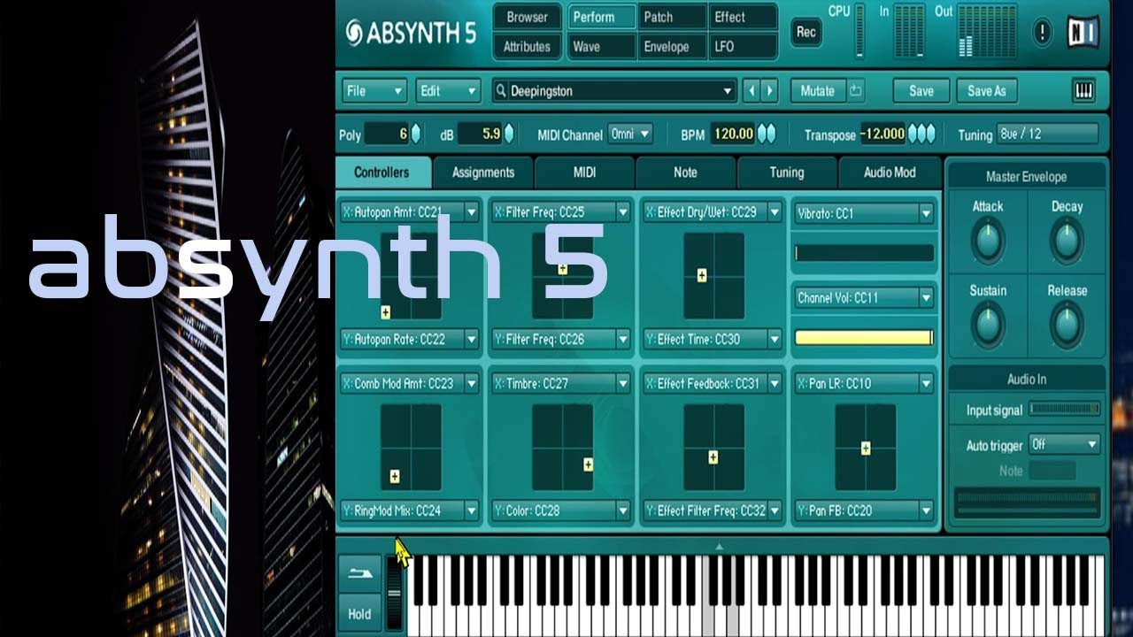The height and width of the screenshot is (637, 1133).
Task: Click the Channel Vol CC11 slider bar
Action: (x=864, y=337)
